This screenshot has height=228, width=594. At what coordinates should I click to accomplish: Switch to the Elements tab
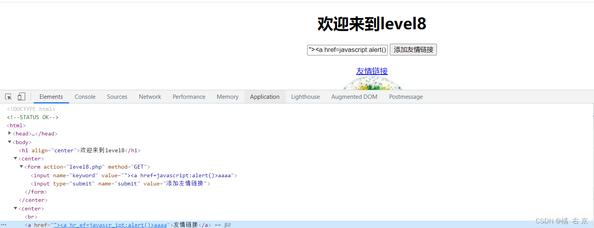coord(51,97)
